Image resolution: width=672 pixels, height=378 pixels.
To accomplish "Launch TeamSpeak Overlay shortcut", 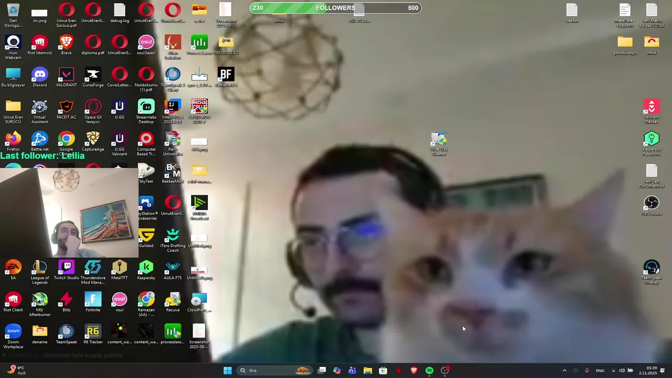I will coord(652,272).
